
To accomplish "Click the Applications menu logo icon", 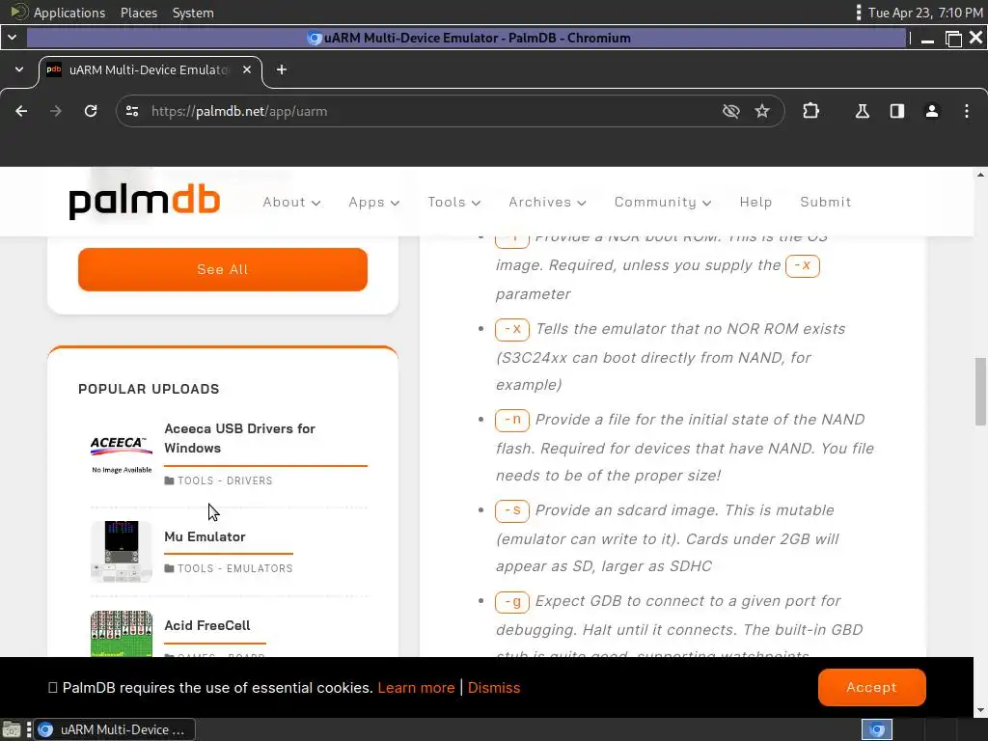I will (x=19, y=12).
